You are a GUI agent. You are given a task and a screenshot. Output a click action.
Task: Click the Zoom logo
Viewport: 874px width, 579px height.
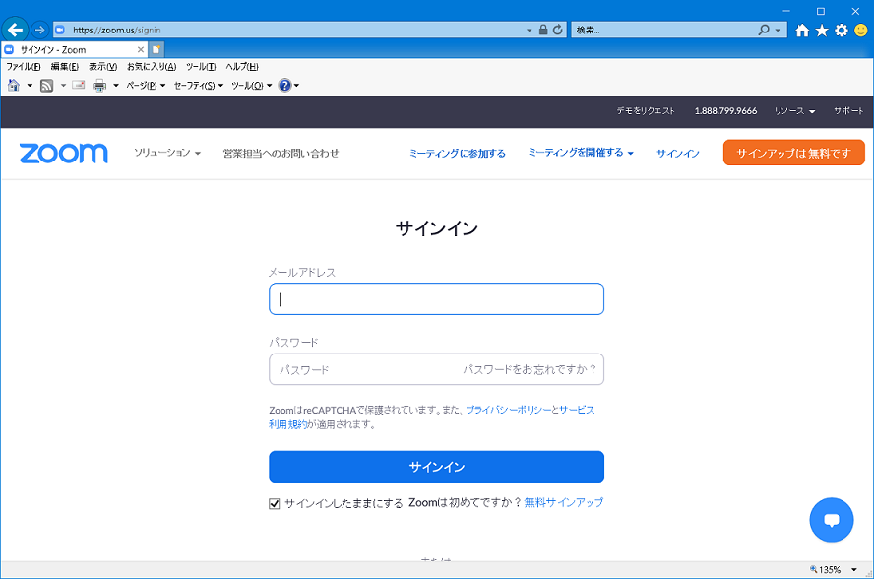pyautogui.click(x=64, y=154)
